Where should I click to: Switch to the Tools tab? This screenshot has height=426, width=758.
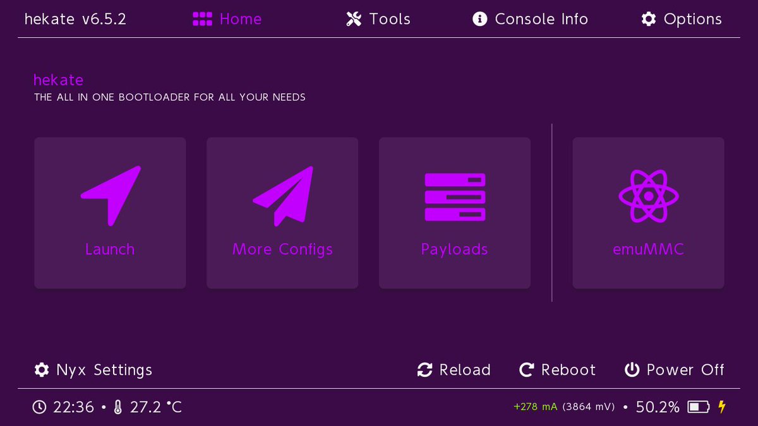[378, 19]
